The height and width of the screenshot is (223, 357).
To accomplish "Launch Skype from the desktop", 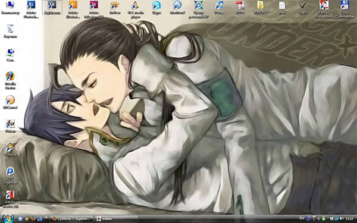I will click(x=156, y=8).
